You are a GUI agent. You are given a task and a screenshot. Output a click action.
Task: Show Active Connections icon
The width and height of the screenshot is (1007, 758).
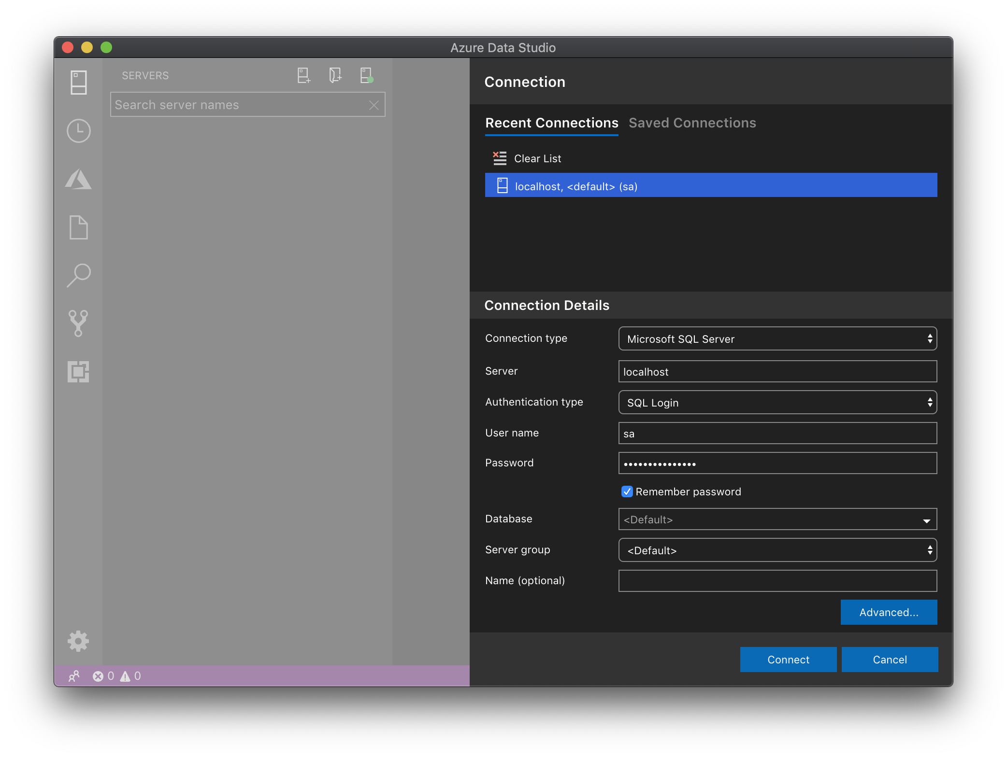click(x=367, y=75)
